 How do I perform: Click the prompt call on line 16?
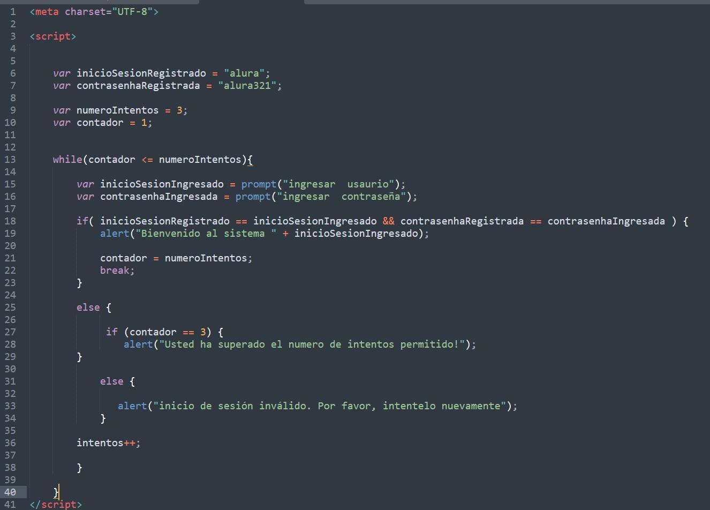(x=253, y=196)
